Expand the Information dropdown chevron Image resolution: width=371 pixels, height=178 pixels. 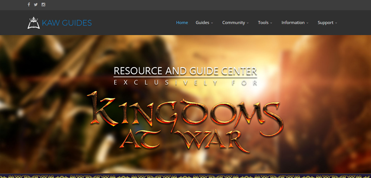click(307, 23)
